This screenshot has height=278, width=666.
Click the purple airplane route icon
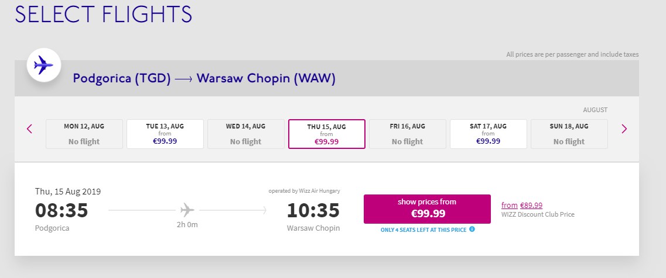(43, 65)
